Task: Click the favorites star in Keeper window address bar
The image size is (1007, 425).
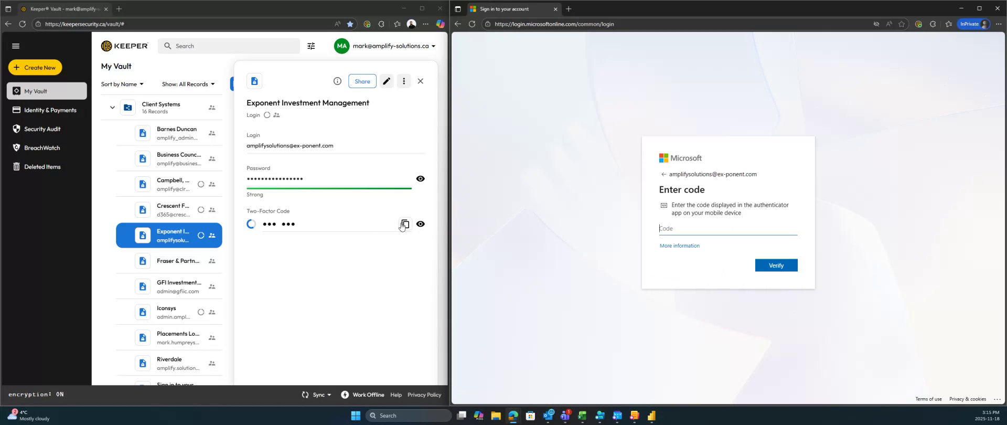Action: [x=350, y=24]
